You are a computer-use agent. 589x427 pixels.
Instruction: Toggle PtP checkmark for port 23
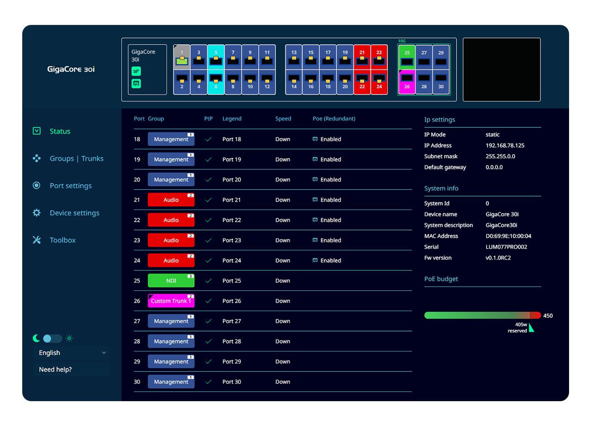pyautogui.click(x=208, y=240)
